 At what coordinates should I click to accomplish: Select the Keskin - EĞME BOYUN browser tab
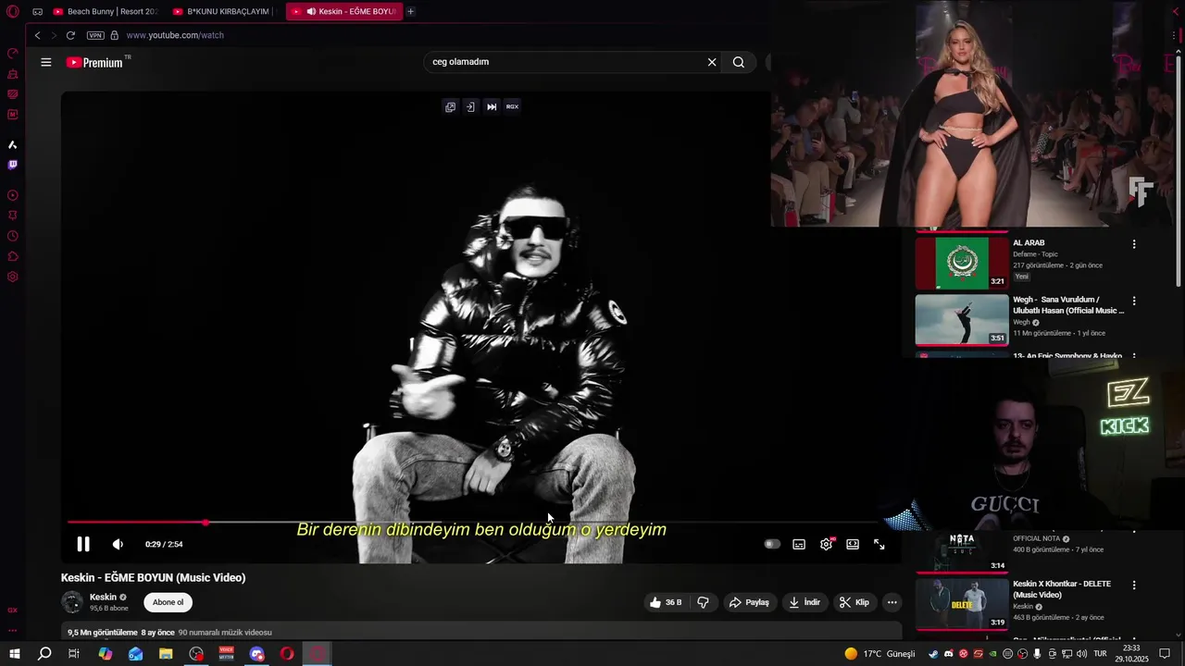343,11
